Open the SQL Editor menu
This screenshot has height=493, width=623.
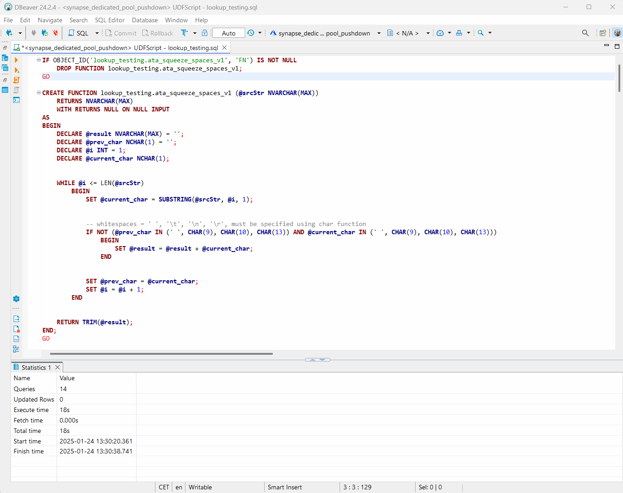pos(110,20)
